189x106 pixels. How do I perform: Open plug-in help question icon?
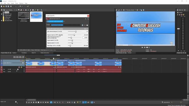pyautogui.click(x=87, y=25)
